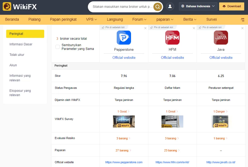Viewport: 248px width, 167px height.
Task: Open the Langsung page
Action: point(115,19)
